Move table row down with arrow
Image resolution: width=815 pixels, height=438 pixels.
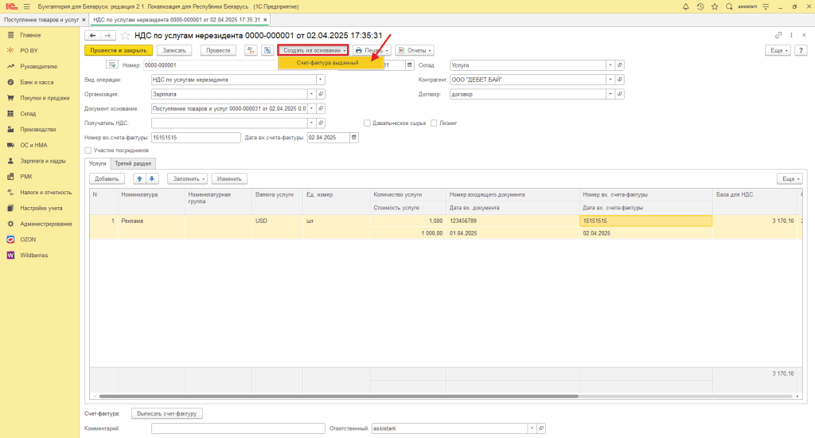152,178
